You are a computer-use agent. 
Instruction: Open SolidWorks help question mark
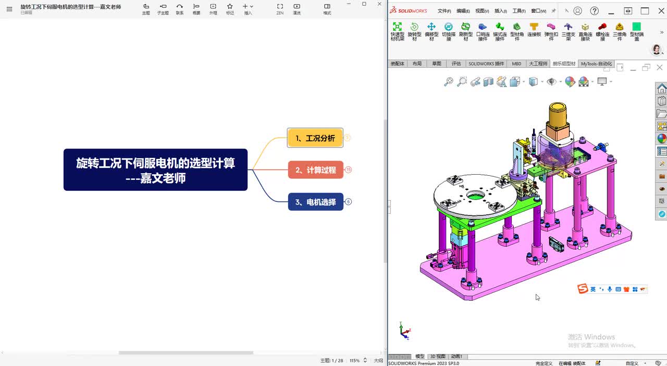click(595, 11)
